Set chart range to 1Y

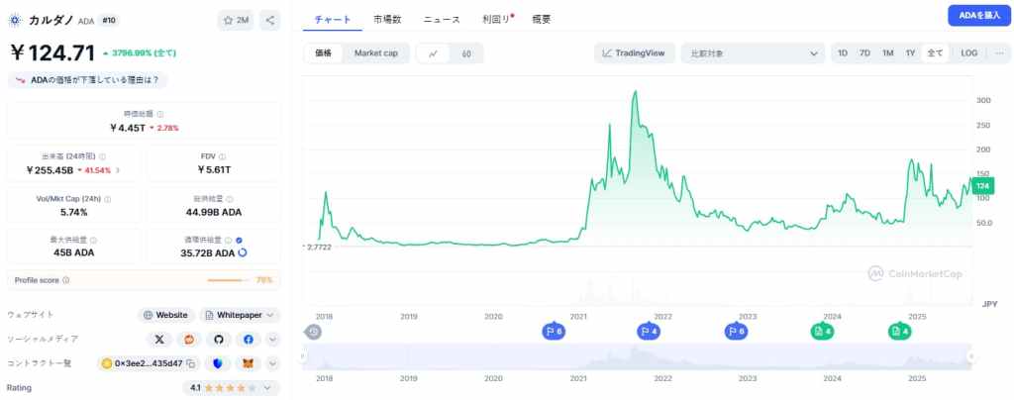click(911, 53)
